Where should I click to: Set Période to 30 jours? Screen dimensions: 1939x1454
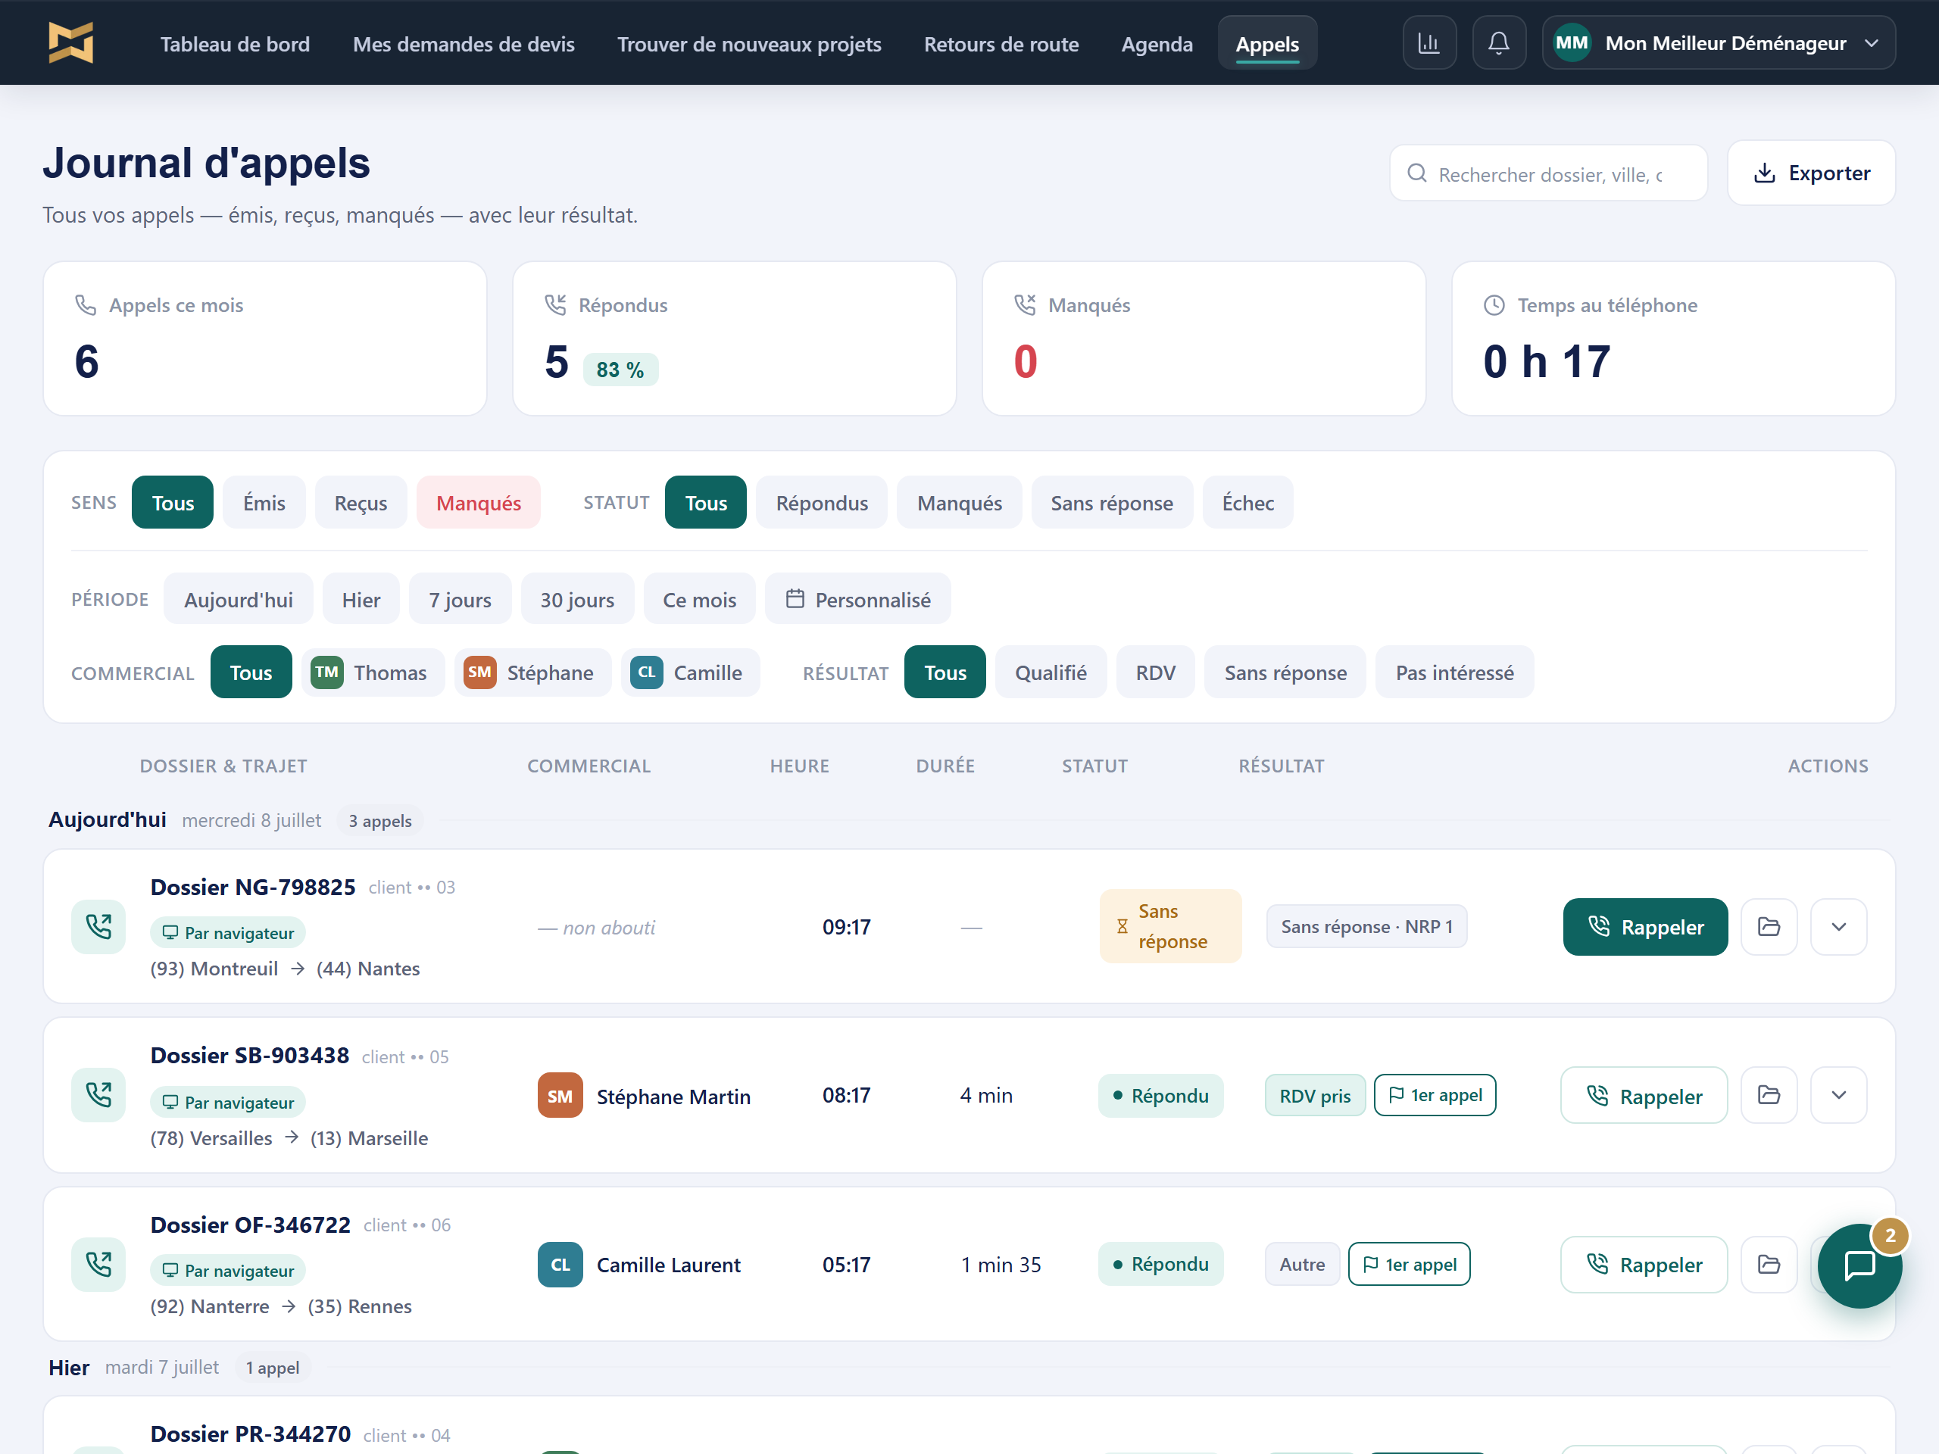pos(577,598)
